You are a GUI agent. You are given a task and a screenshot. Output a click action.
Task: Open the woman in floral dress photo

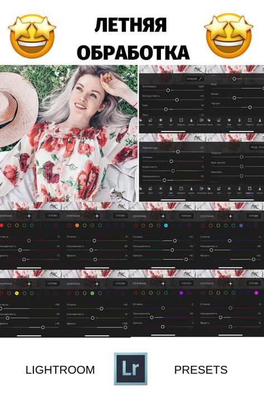tap(69, 133)
